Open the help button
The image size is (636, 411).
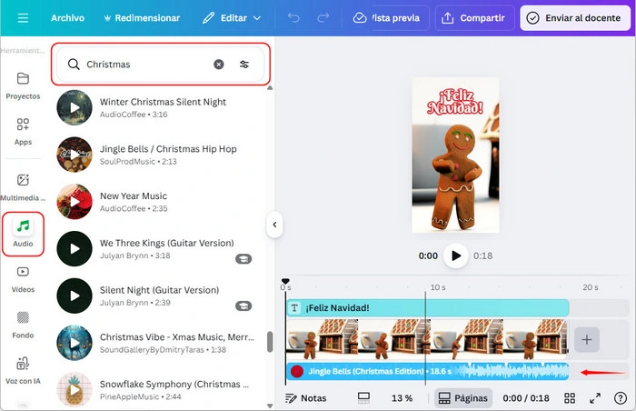[621, 398]
